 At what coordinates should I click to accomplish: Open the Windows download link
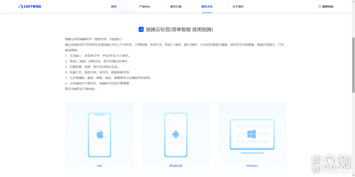click(x=252, y=166)
